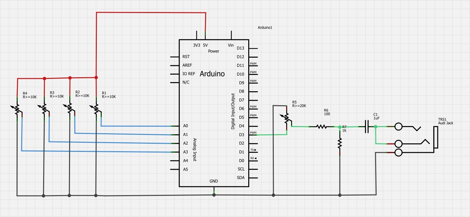Select the 1uF capacitor C1

point(366,126)
